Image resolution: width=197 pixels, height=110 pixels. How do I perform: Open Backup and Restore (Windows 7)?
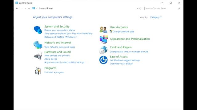[61, 37]
